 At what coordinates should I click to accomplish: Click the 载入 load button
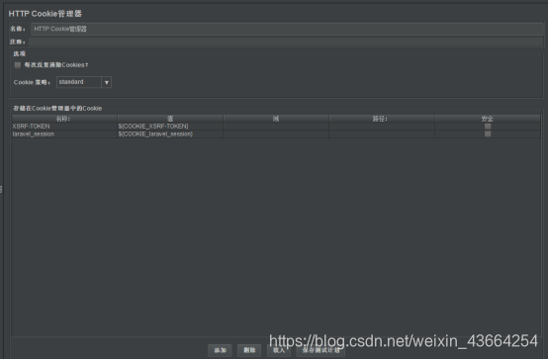279,350
